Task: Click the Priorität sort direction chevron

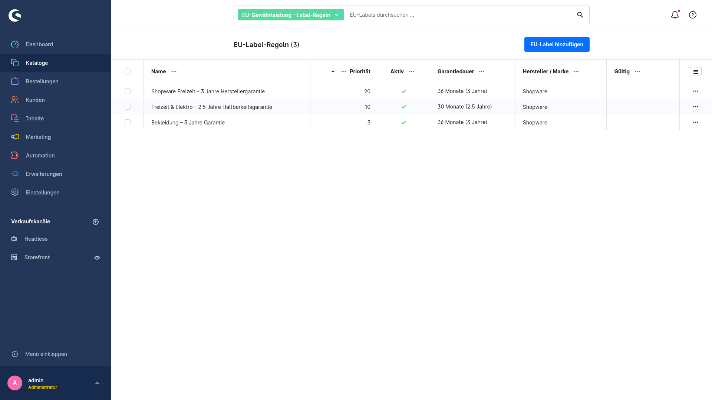Action: click(333, 71)
